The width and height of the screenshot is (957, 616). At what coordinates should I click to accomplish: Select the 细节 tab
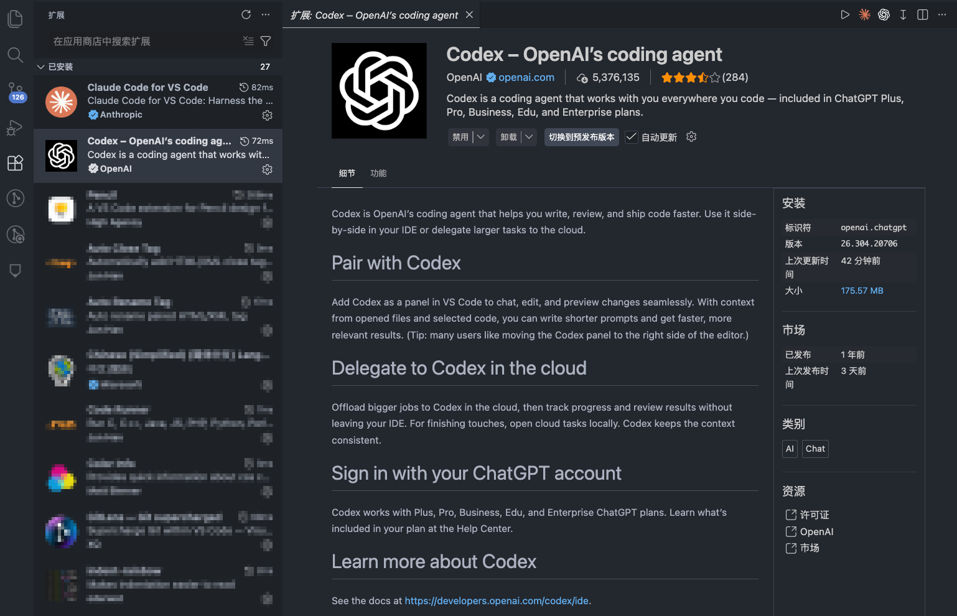(x=347, y=174)
